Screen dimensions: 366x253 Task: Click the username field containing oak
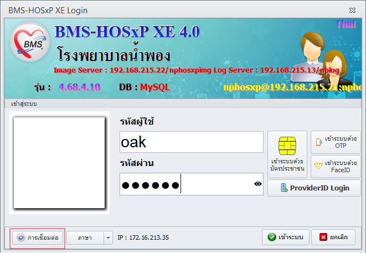(192, 142)
